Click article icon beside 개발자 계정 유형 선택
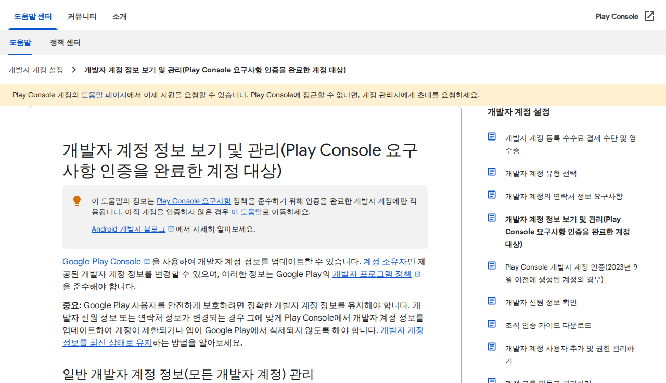The height and width of the screenshot is (383, 666). 492,172
